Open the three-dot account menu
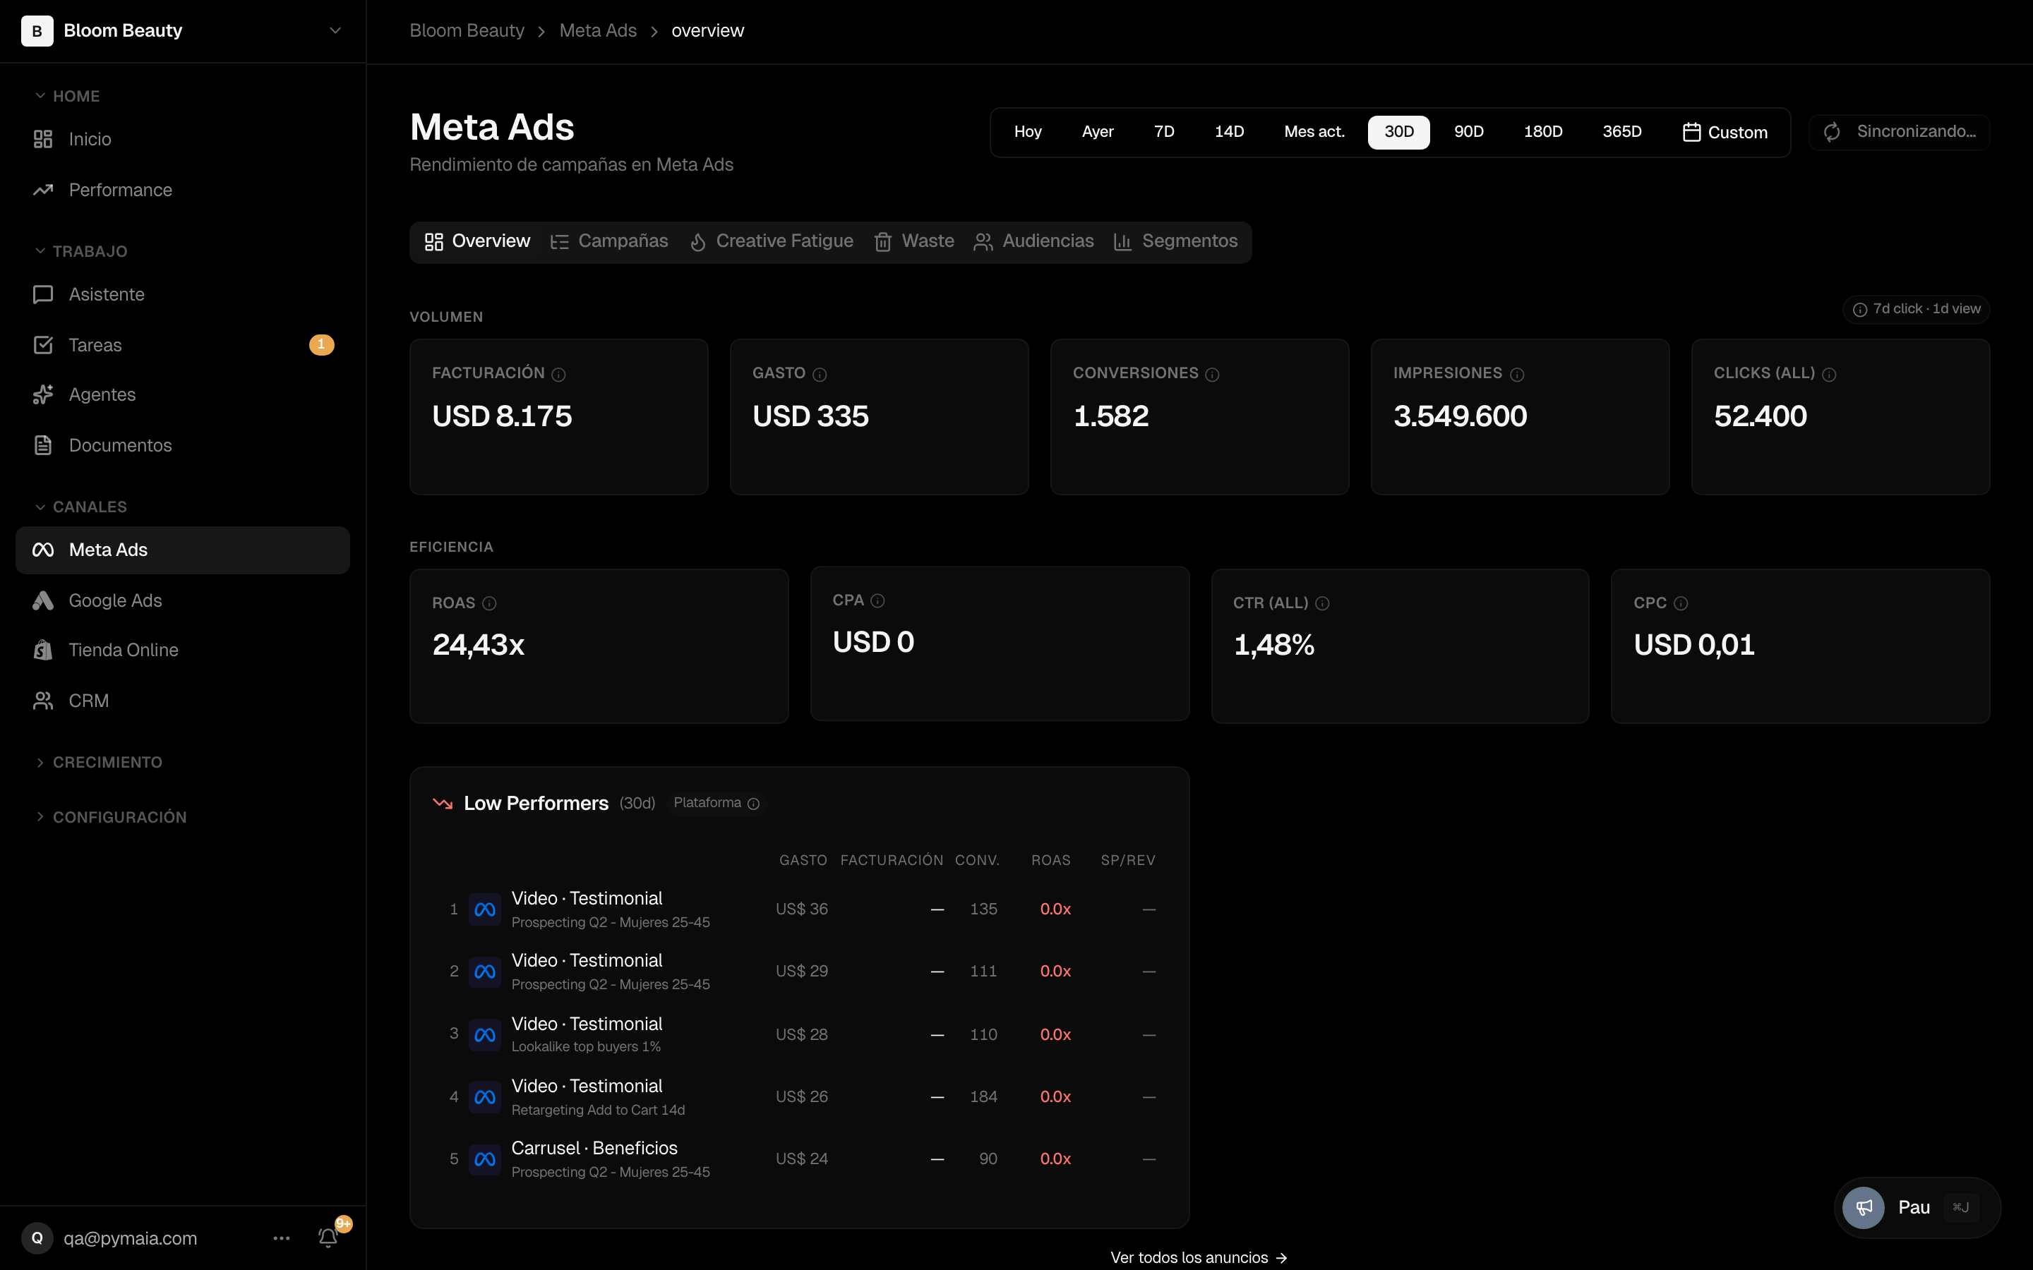Viewport: 2033px width, 1270px height. point(282,1238)
